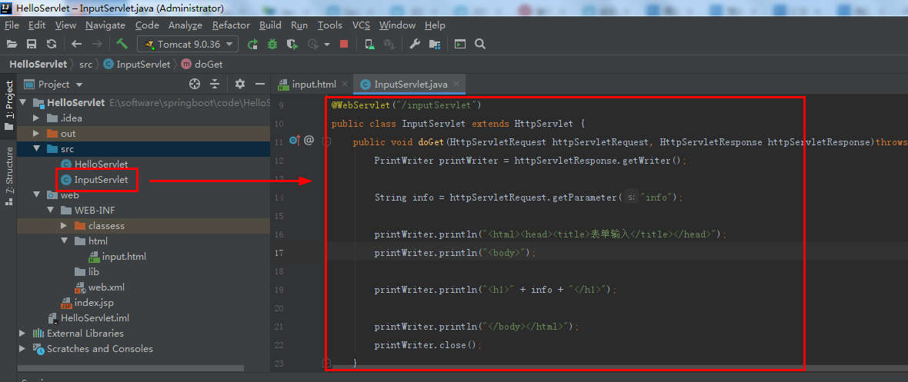Search everywhere with the magnifier icon
The height and width of the screenshot is (382, 908).
click(479, 44)
